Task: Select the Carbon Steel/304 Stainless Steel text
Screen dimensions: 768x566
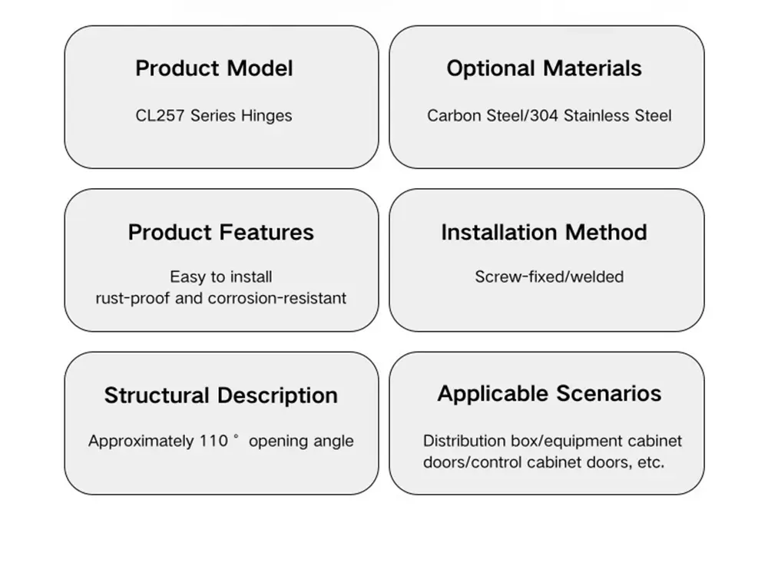Action: [x=549, y=116]
